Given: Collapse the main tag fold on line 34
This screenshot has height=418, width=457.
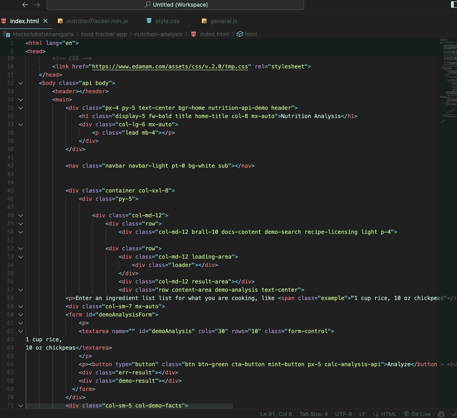Looking at the screenshot, I should (x=20, y=100).
